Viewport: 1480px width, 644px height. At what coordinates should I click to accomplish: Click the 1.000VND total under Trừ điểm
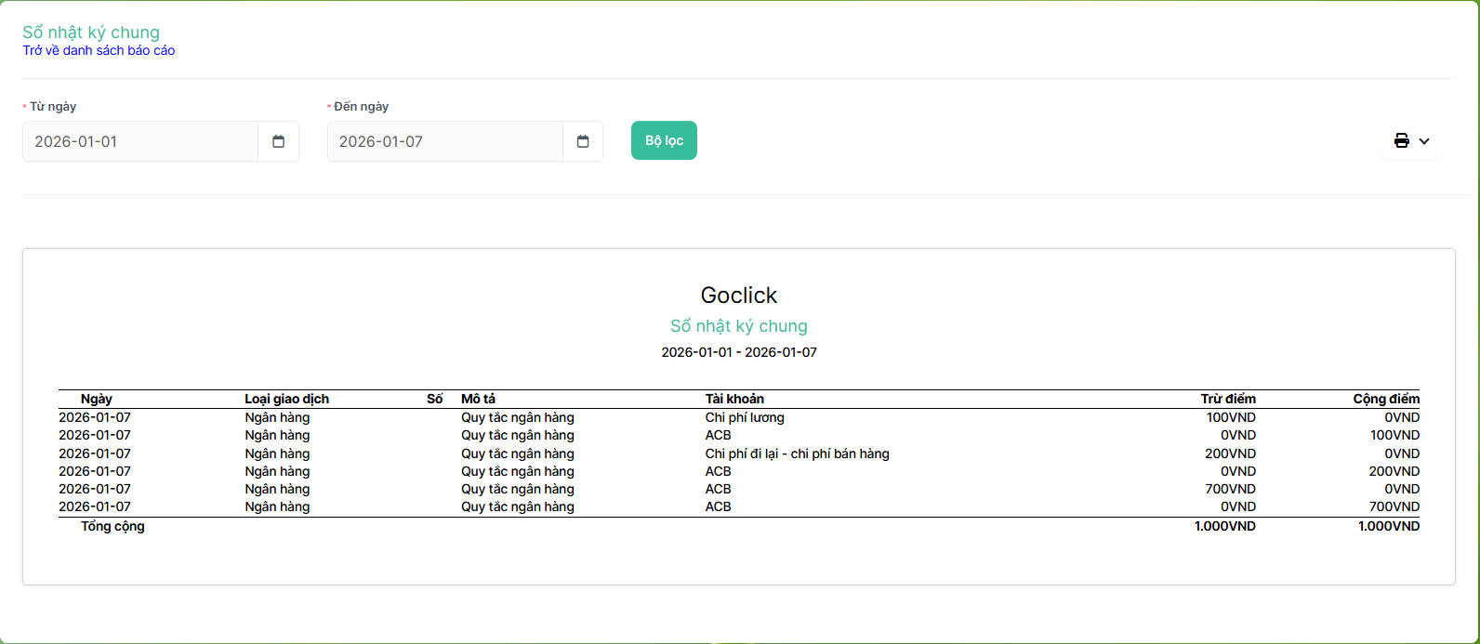coord(1224,526)
